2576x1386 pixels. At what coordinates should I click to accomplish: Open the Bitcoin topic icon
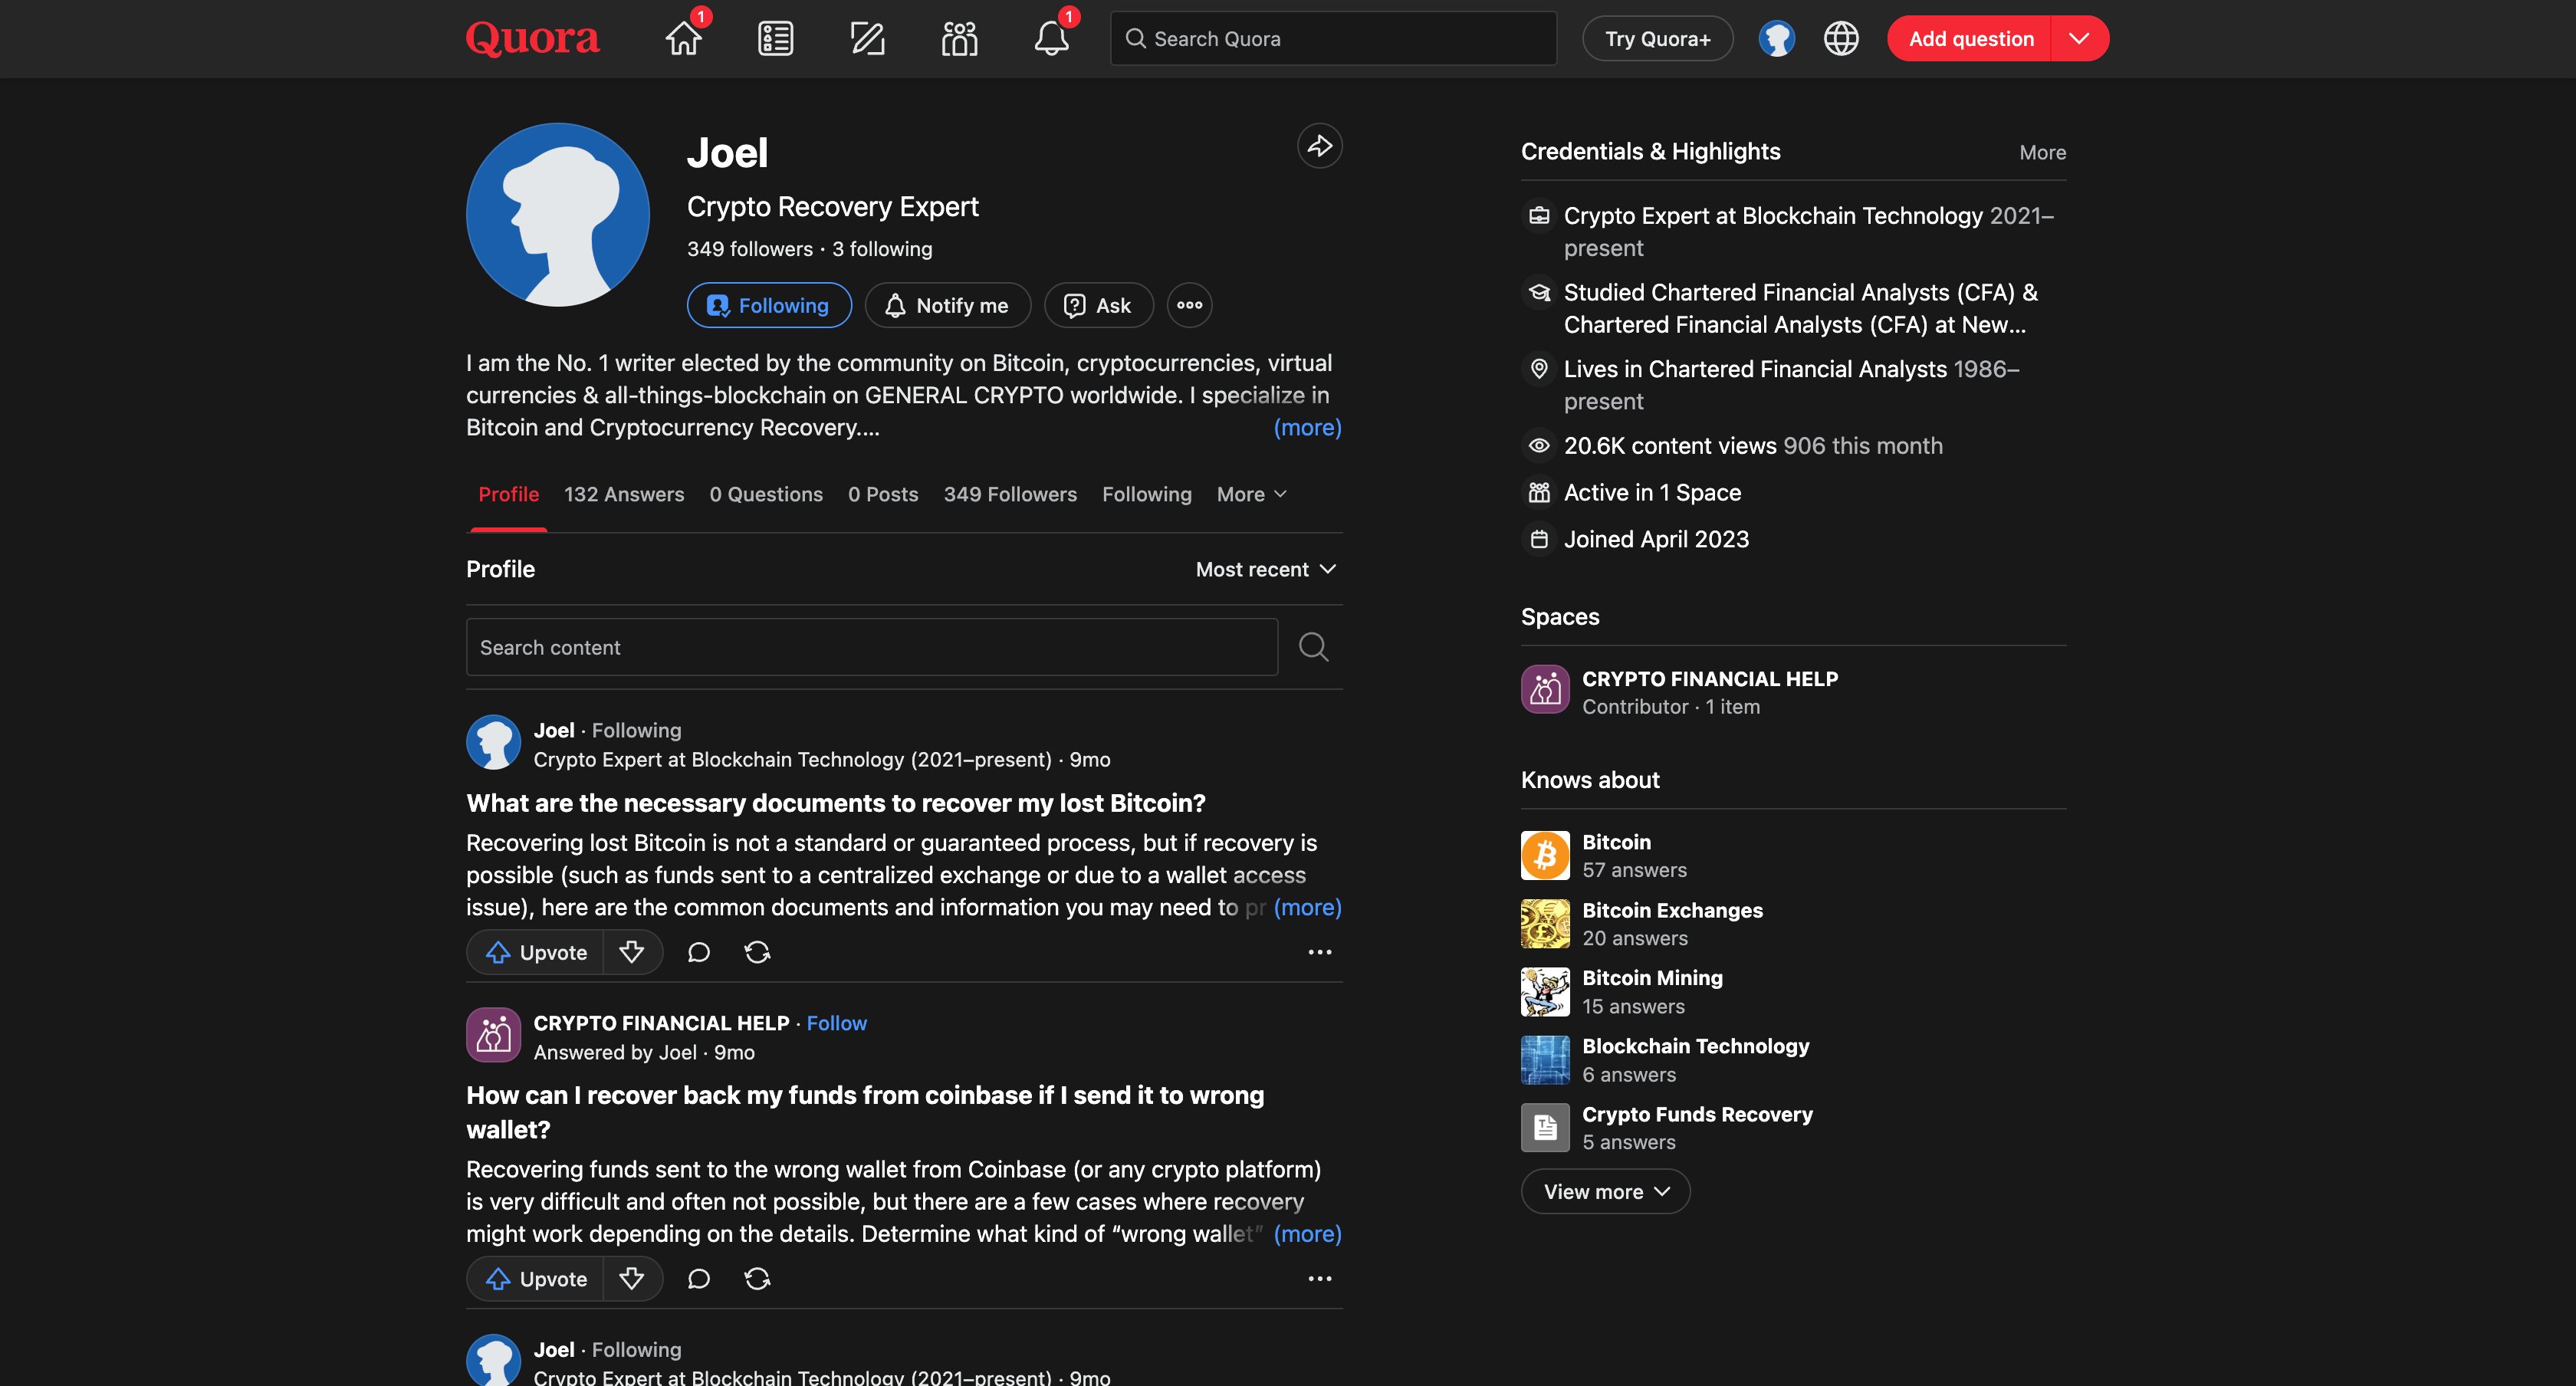pyautogui.click(x=1545, y=855)
